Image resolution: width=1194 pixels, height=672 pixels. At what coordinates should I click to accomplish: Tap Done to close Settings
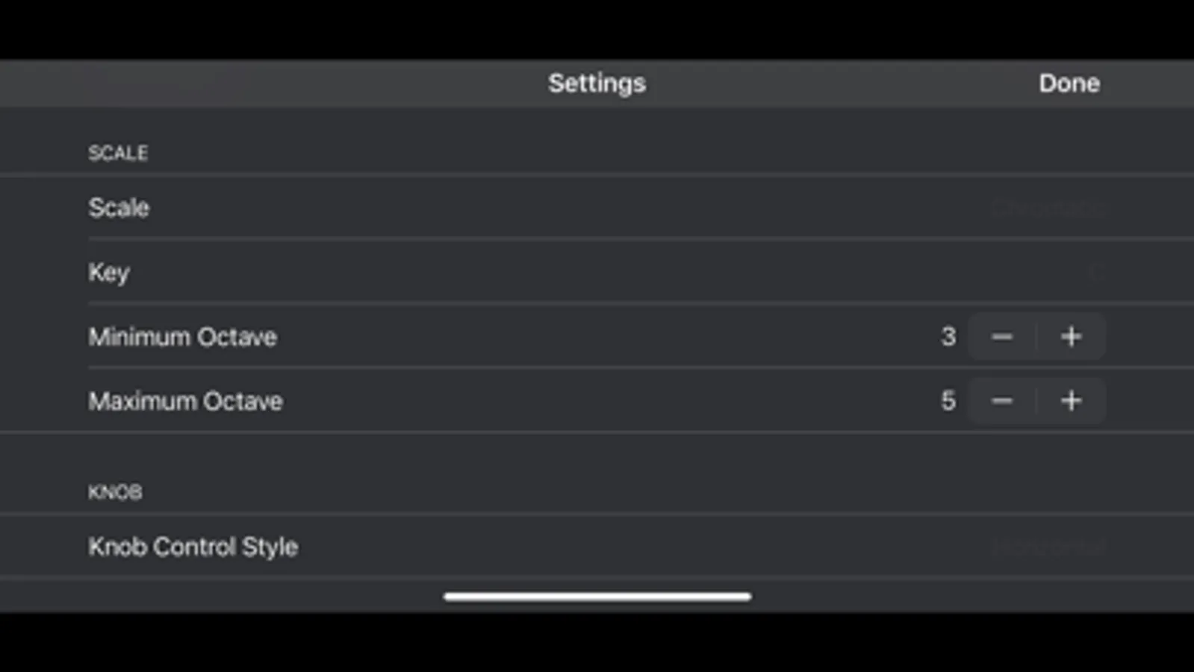1069,83
